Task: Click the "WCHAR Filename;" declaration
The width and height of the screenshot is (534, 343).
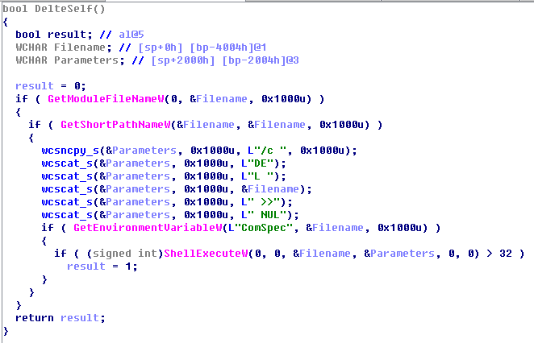Action: [x=64, y=48]
